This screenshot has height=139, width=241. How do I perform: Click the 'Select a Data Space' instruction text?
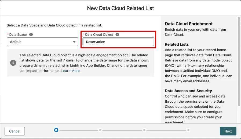pos(54,25)
